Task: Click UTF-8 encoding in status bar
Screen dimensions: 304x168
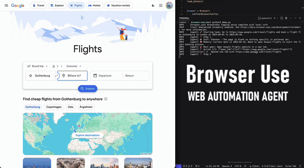Action: pyautogui.click(x=238, y=166)
